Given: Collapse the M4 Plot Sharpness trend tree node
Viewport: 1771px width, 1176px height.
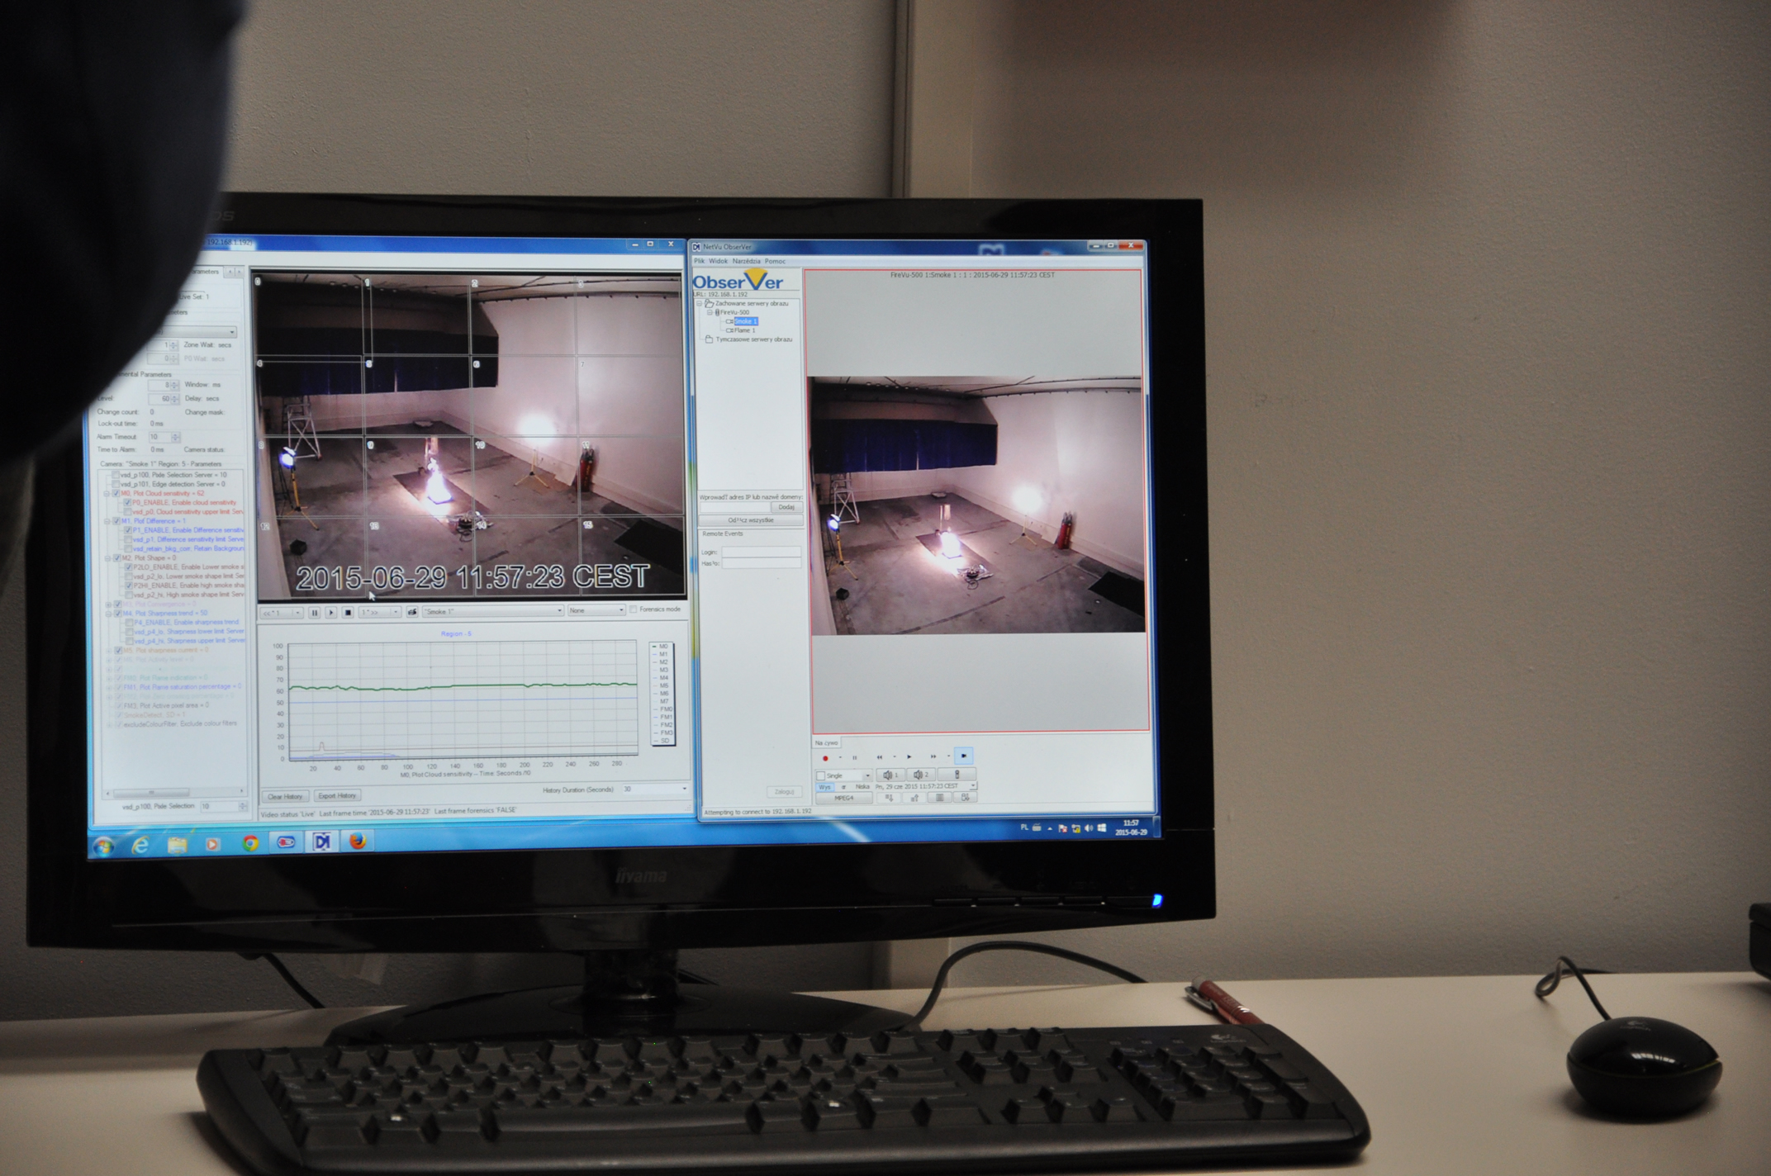Looking at the screenshot, I should pos(108,614).
